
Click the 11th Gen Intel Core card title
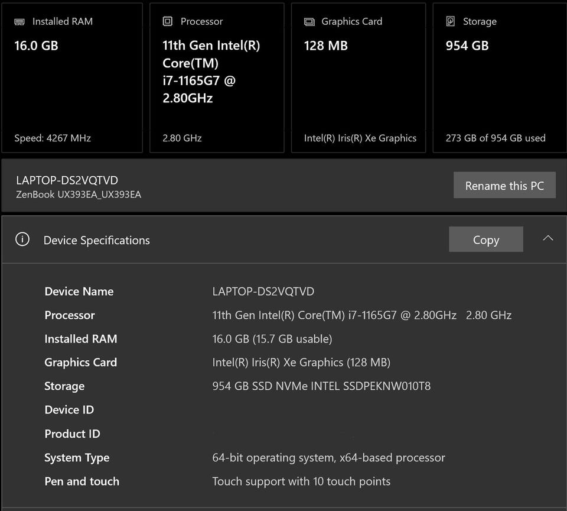coord(211,72)
